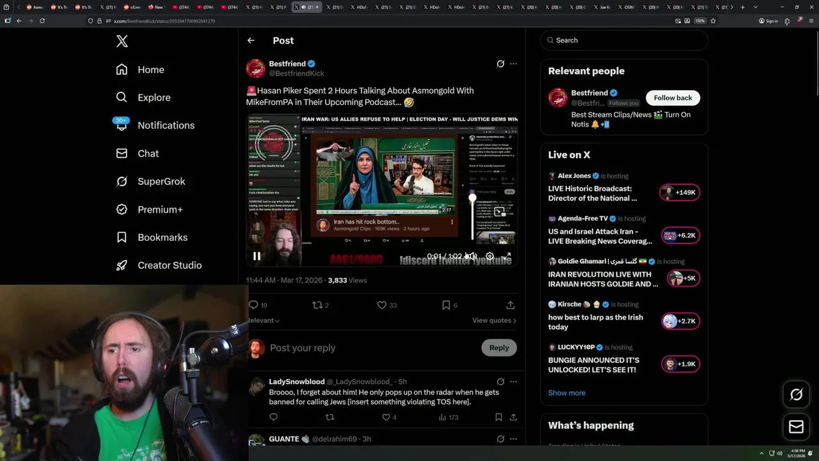Viewport: 819px width, 461px height.
Task: Open the Notifications bell with 20+ badge
Action: coord(122,125)
